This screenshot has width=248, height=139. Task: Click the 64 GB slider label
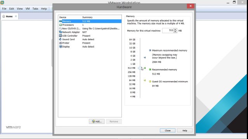click(132, 39)
